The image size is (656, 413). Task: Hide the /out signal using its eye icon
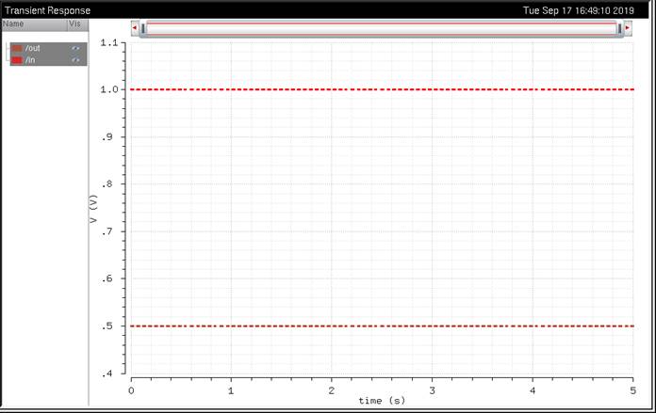[75, 48]
